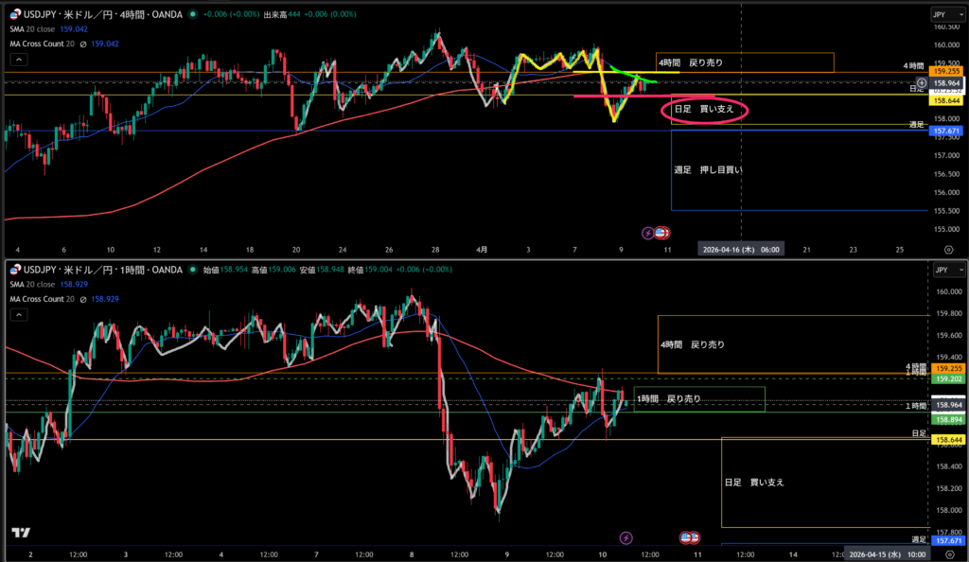Collapse the top chart indicator legend
The image size is (969, 562).
pyautogui.click(x=13, y=59)
